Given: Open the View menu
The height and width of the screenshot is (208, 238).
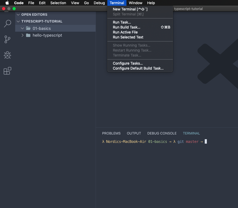Looking at the screenshot, I should [x=75, y=3].
